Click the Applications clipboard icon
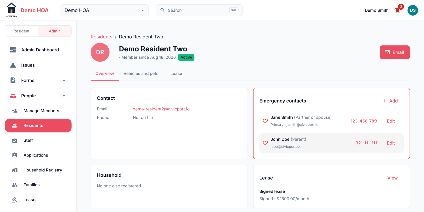This screenshot has height=212, width=424. point(15,155)
